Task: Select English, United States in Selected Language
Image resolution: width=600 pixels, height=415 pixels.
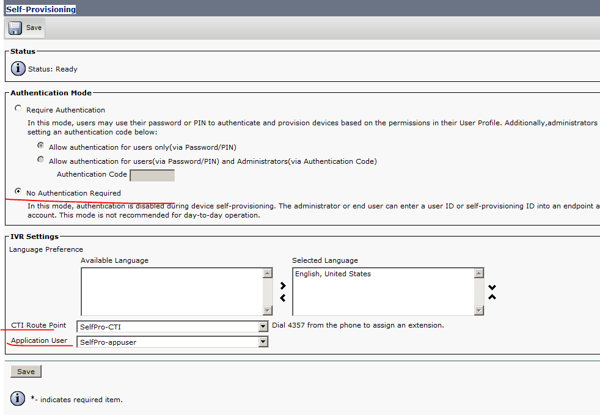Action: coord(333,274)
